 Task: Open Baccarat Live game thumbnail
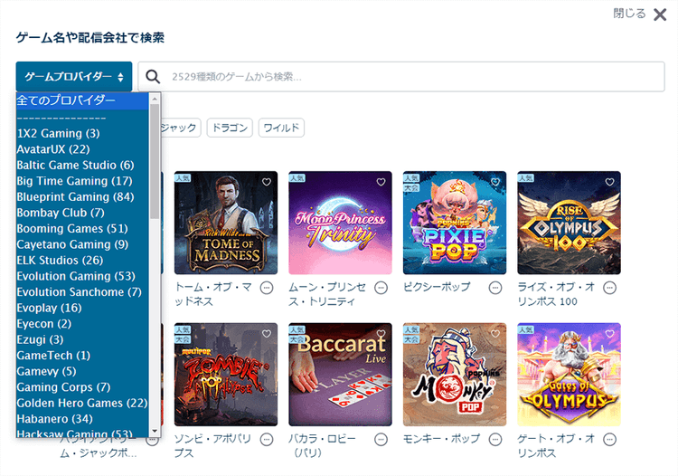pos(340,375)
